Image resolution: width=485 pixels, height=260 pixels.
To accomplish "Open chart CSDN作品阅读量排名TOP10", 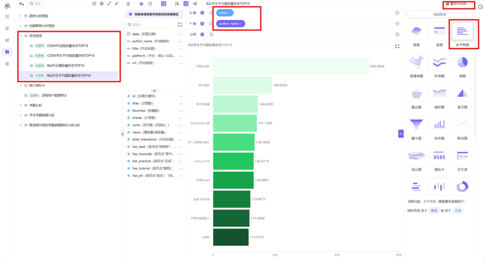I will tap(67, 46).
